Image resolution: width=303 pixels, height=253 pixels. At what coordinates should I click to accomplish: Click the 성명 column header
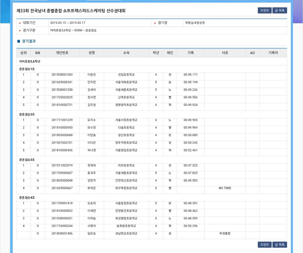(x=92, y=53)
